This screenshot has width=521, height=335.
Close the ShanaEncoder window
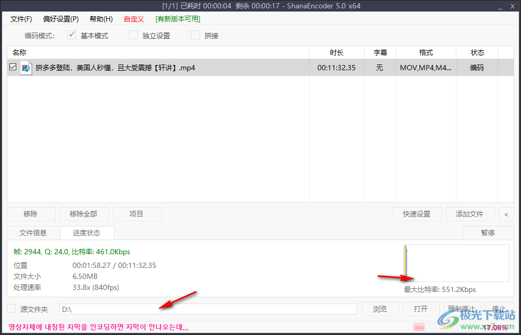tap(513, 6)
